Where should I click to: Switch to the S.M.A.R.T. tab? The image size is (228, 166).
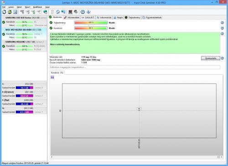88,17
